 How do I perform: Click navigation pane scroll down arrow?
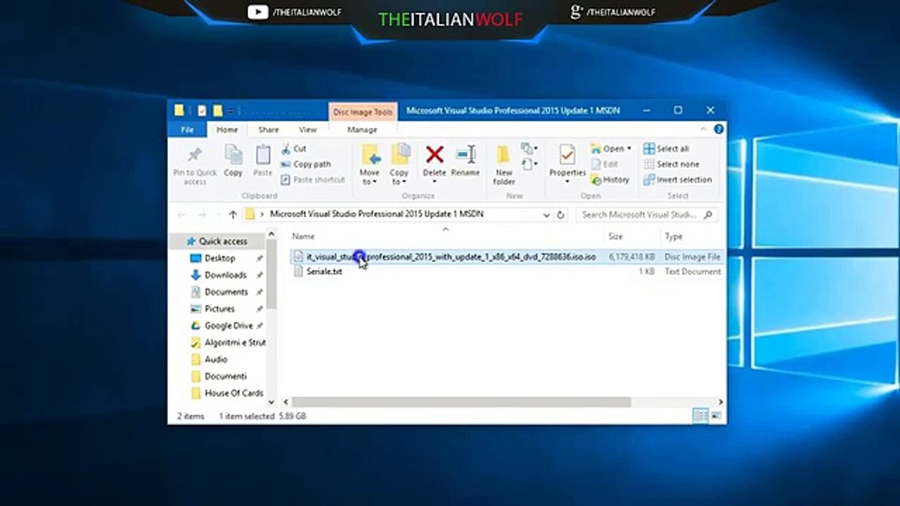click(x=271, y=402)
